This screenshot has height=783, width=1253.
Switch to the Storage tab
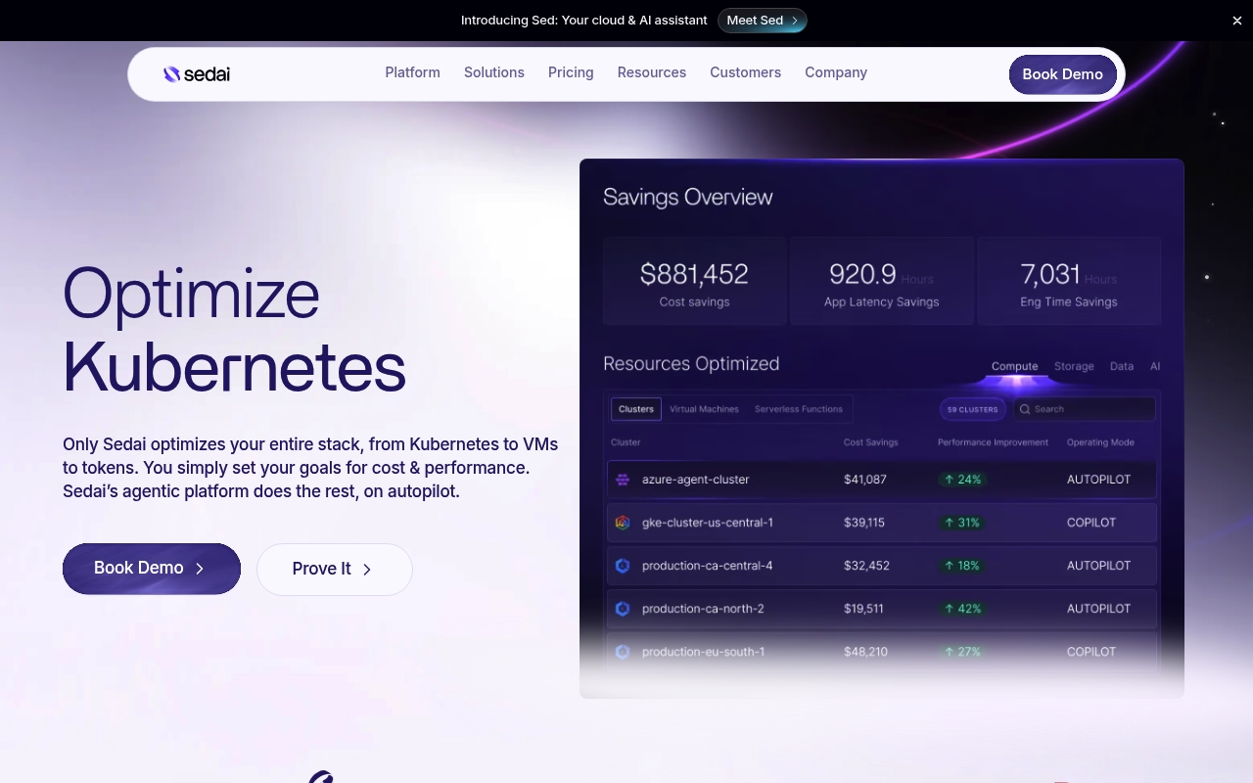click(1074, 366)
